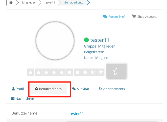The width and height of the screenshot is (167, 122).
Task: Click the fourth star badge
Action: pos(54,72)
